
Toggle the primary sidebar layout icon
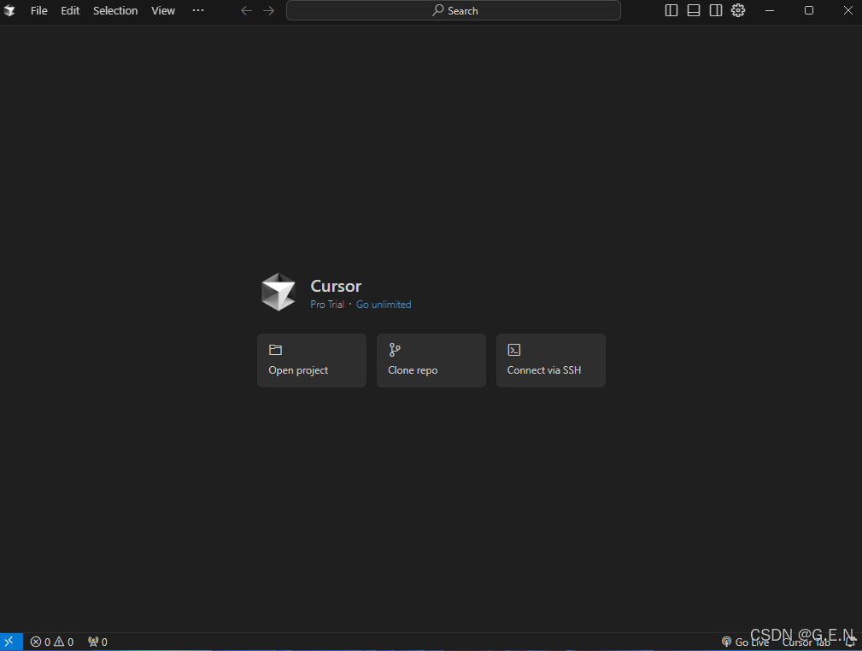click(x=671, y=10)
